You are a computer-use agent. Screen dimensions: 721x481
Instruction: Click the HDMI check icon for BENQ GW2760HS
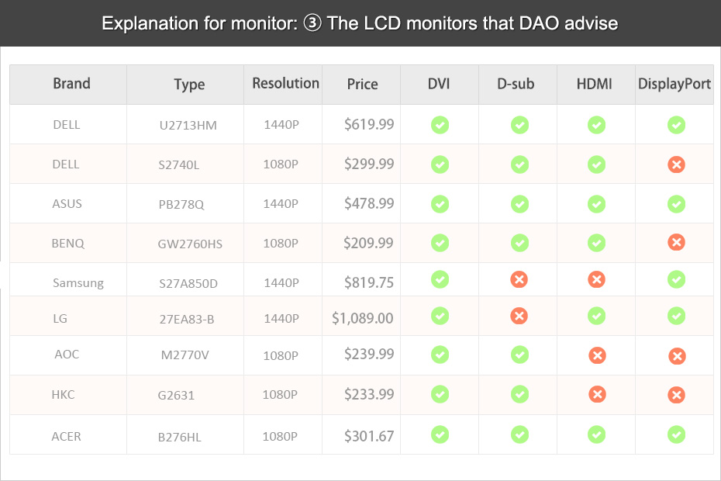(596, 243)
